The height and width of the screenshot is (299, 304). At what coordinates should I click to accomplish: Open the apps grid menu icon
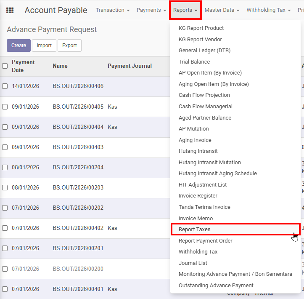click(10, 10)
